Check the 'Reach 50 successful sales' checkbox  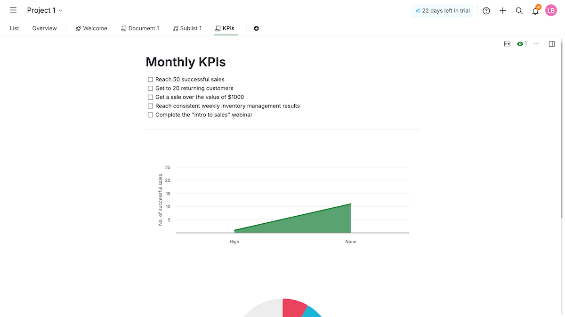click(150, 79)
